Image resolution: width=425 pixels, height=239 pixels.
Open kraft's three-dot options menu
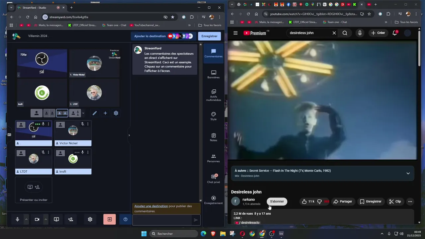tap(88, 152)
